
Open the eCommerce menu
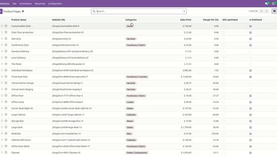pos(26,3)
